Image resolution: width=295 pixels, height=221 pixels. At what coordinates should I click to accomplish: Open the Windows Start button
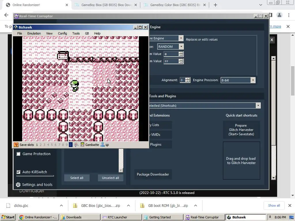pyautogui.click(x=8, y=217)
